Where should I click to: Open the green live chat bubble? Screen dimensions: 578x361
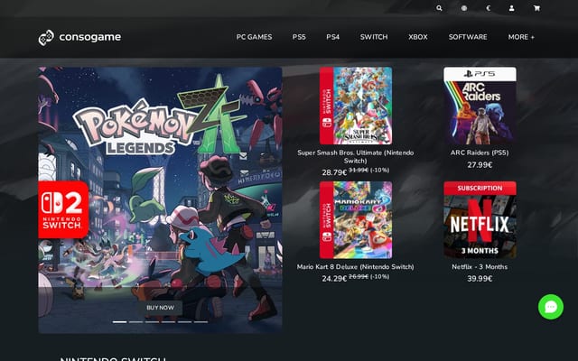pos(551,307)
